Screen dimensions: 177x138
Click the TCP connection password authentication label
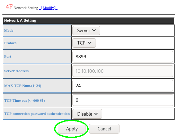(x=37, y=114)
